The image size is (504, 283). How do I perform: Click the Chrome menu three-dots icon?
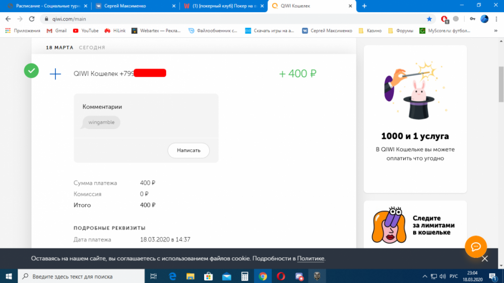pos(496,19)
